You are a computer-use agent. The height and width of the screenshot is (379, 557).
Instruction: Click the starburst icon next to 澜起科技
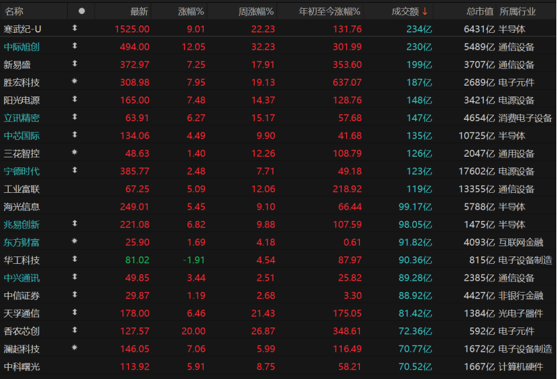coord(74,348)
